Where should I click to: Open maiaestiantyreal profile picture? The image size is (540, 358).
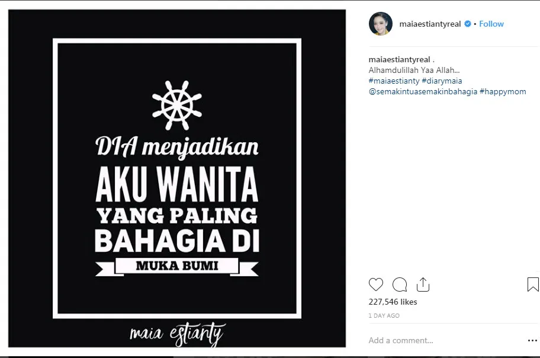pos(381,24)
